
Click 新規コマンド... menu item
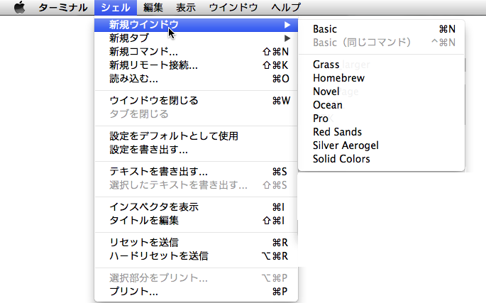click(197, 52)
